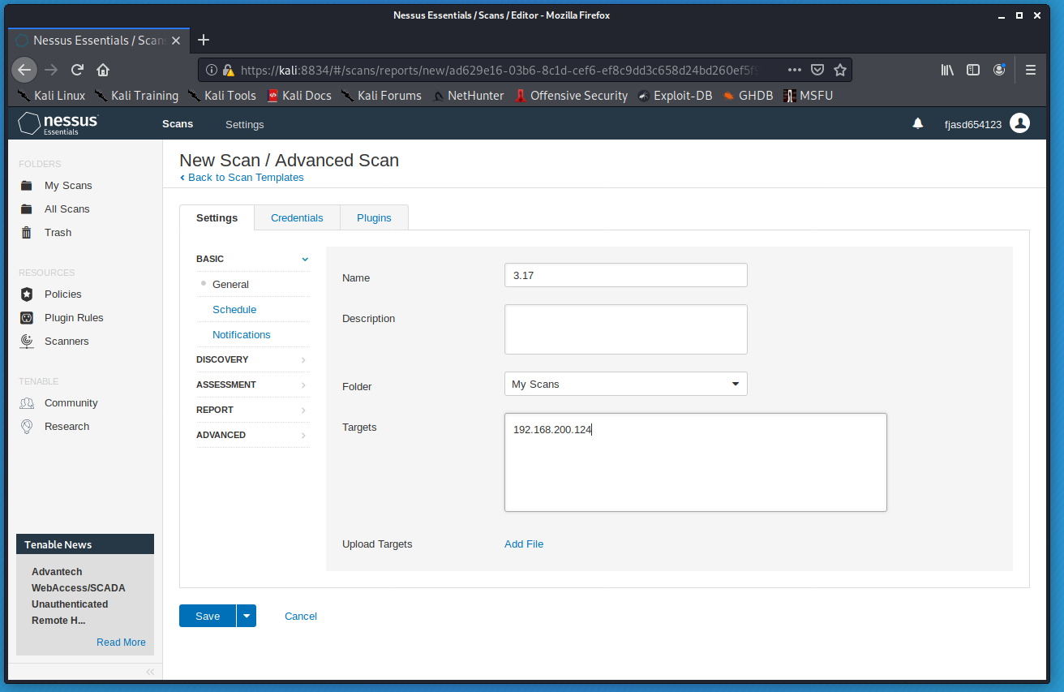Open the Kali Linux bookmark
Viewport: 1064px width, 692px height.
click(x=51, y=96)
